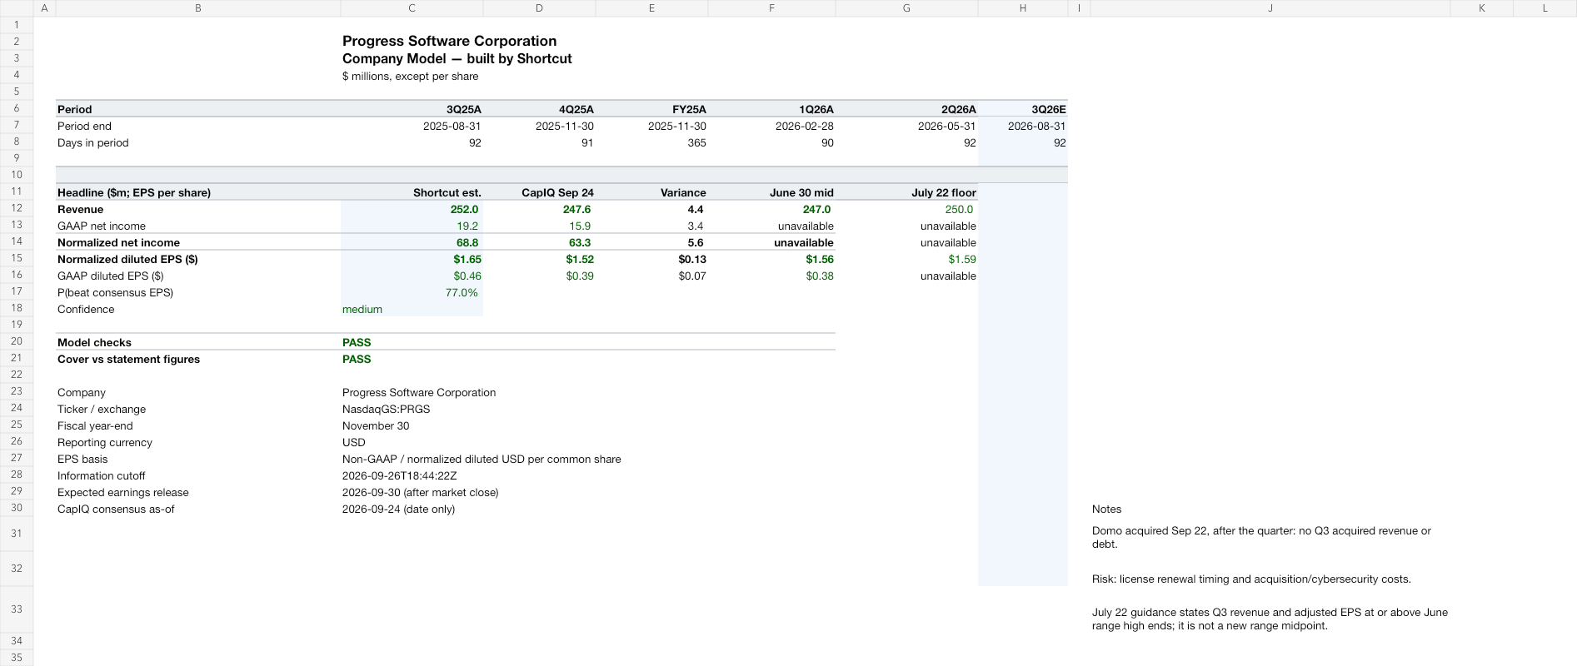Image resolution: width=1577 pixels, height=666 pixels.
Task: Click 'unavailable' in June 30 mid GAAP net income
Action: pos(806,226)
